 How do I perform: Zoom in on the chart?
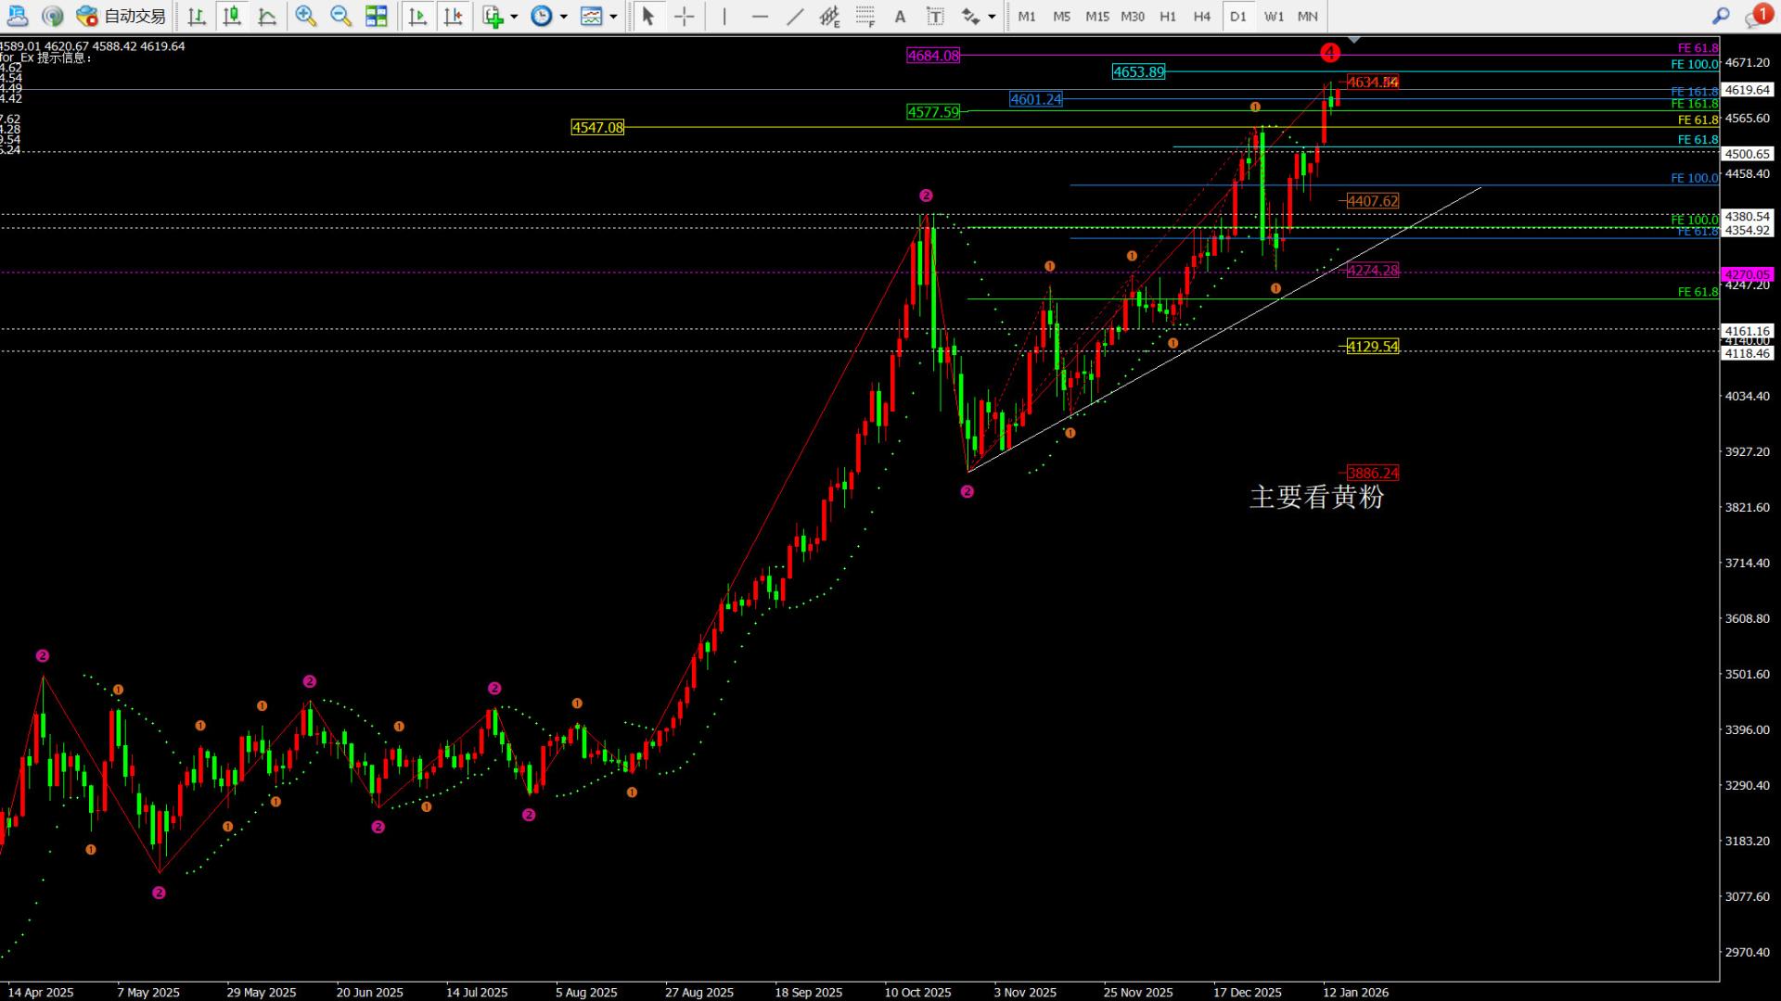pyautogui.click(x=304, y=16)
